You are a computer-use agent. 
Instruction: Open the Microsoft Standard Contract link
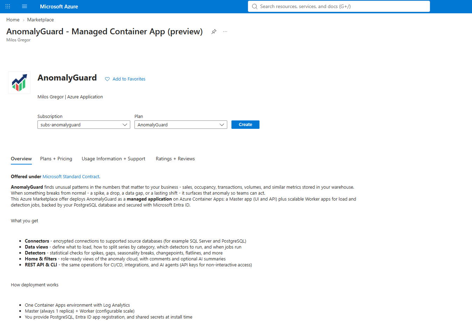click(x=71, y=176)
